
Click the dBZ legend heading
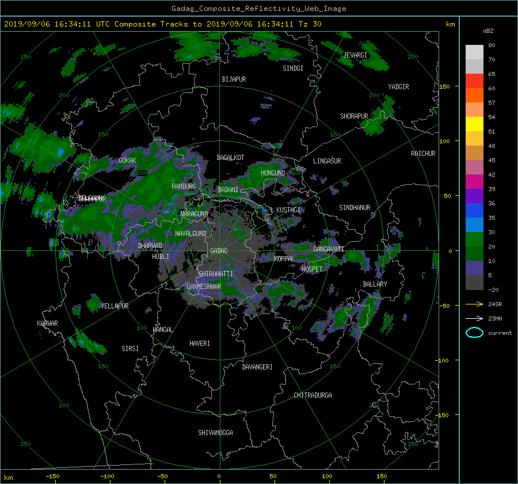pyautogui.click(x=488, y=31)
